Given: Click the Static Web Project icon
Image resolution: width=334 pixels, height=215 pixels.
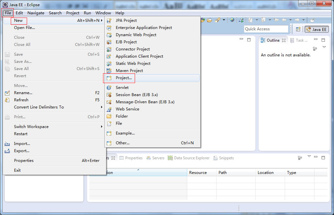Looking at the screenshot, I should tap(109, 64).
